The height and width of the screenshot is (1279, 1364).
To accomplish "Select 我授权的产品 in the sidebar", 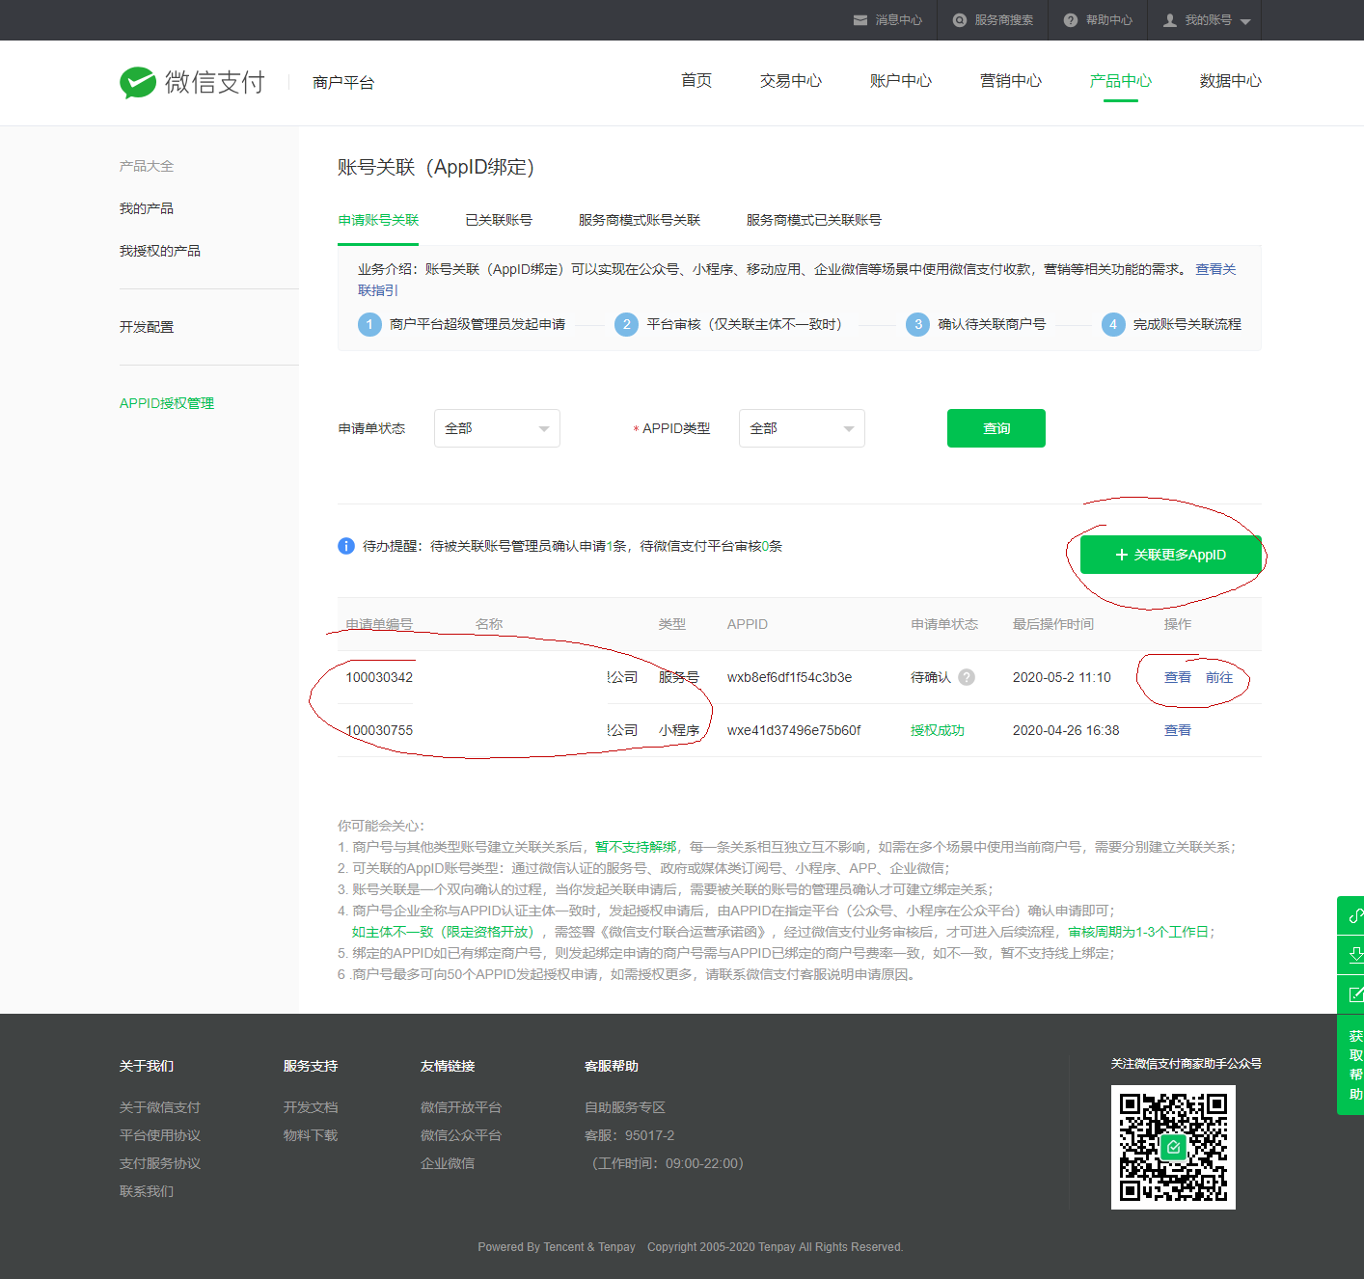I will 160,251.
